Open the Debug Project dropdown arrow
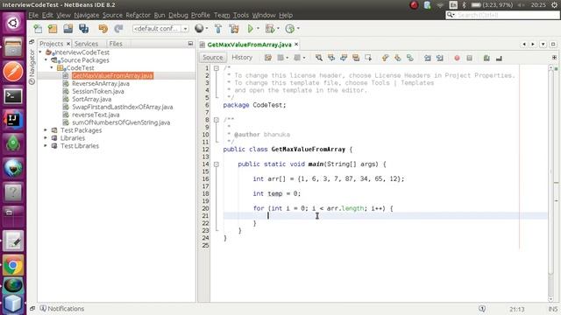This screenshot has height=315, width=561. (278, 29)
